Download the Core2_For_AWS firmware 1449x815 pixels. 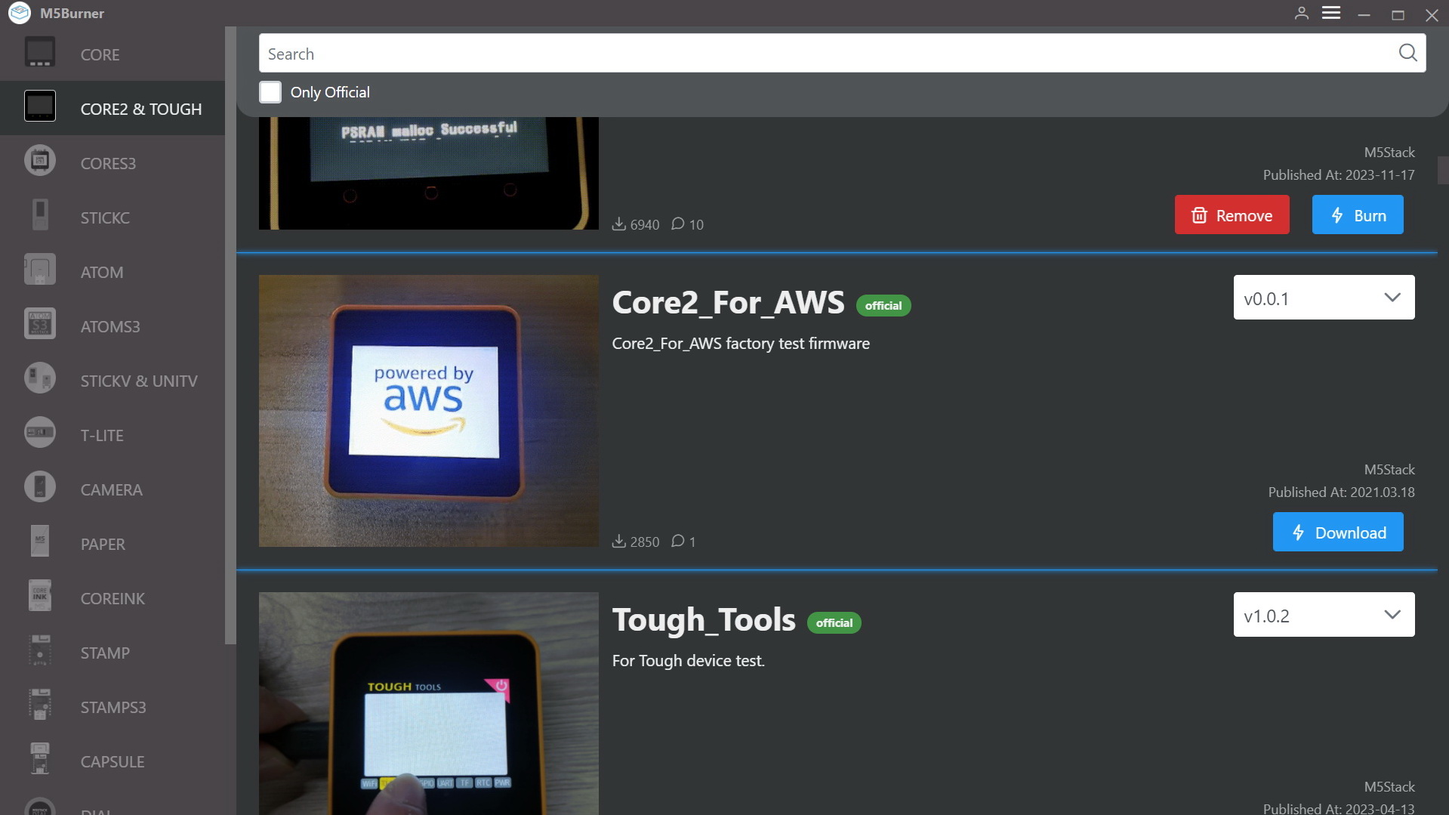(x=1337, y=533)
